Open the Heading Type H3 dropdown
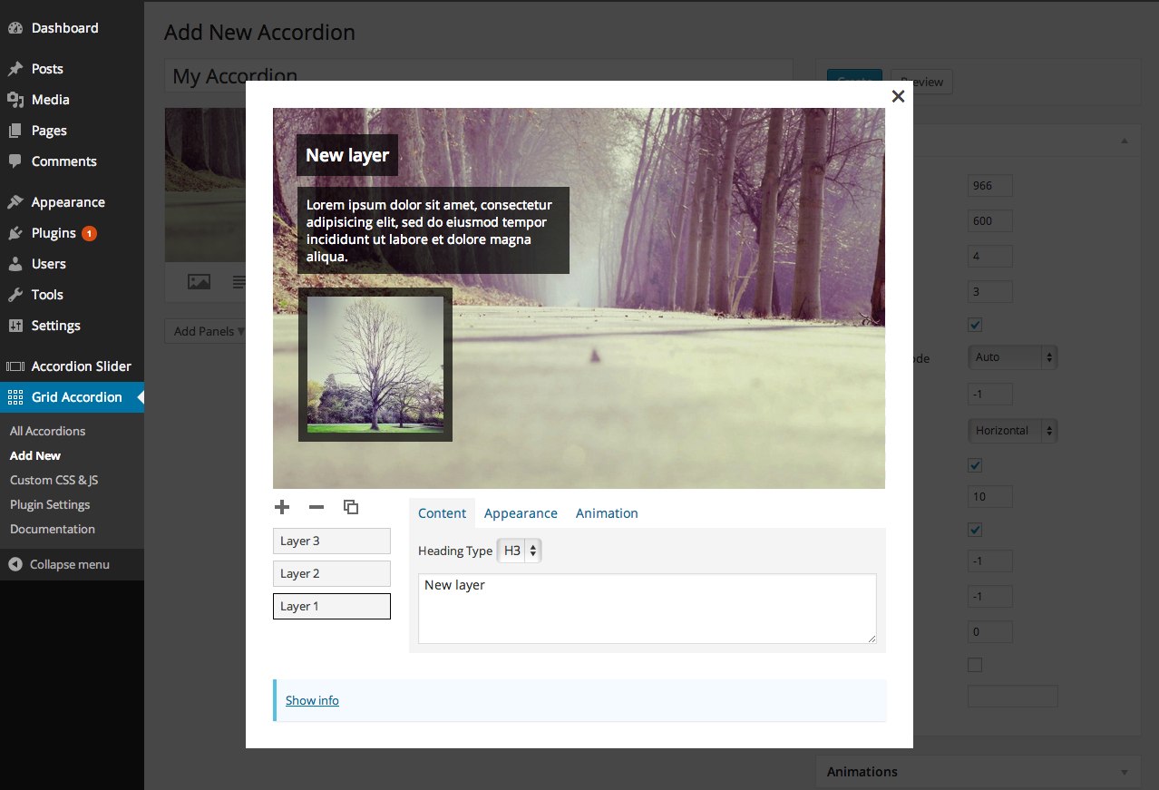 [520, 551]
